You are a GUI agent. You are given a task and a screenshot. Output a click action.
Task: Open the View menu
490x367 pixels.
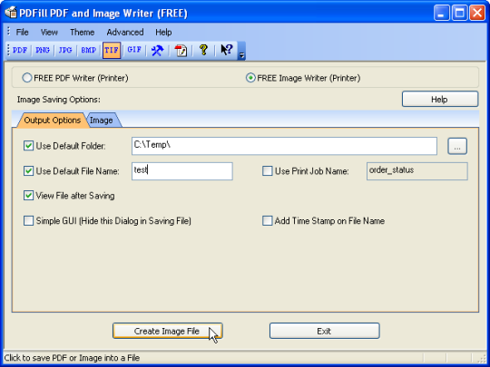(49, 32)
